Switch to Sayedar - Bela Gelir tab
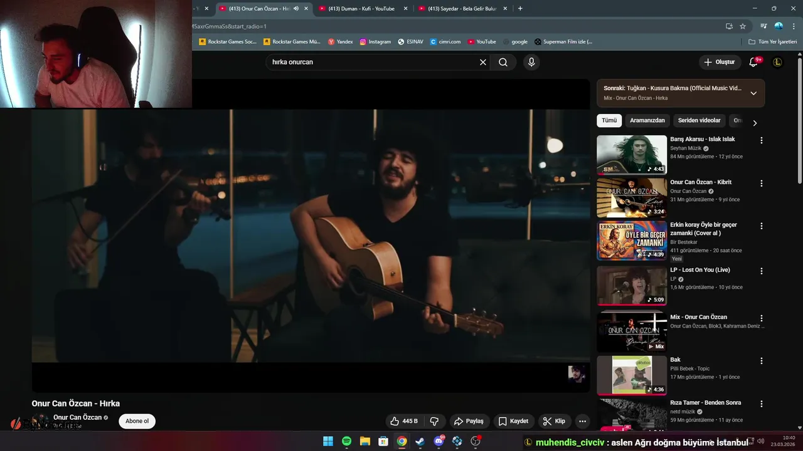 (462, 9)
